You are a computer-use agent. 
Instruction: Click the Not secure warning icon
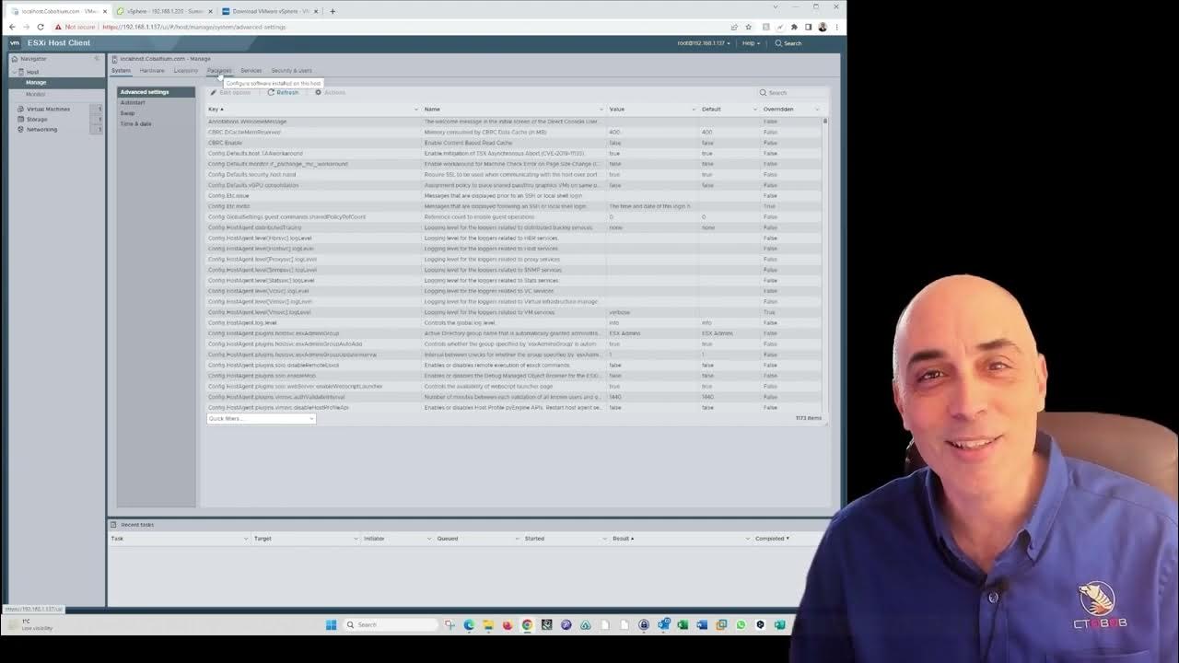point(56,27)
